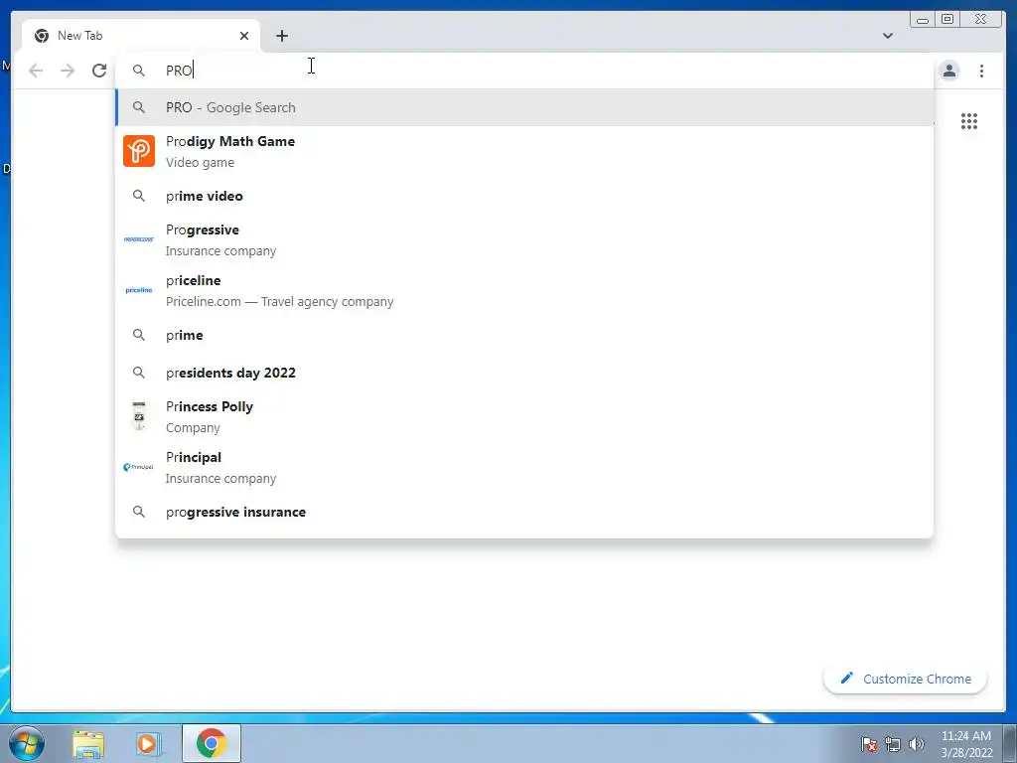Open the Google apps grid
This screenshot has width=1017, height=763.
(969, 121)
